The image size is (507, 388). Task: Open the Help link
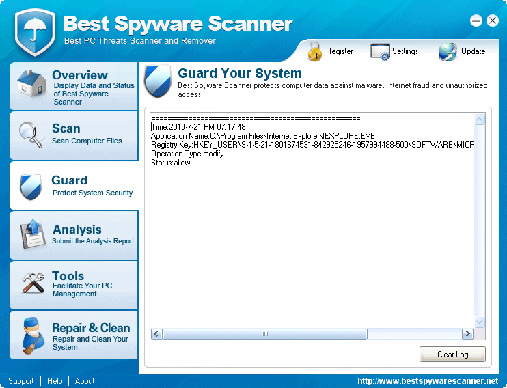click(55, 381)
